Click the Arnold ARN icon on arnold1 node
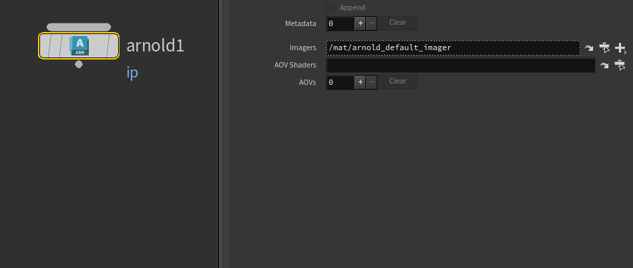The width and height of the screenshot is (633, 268). [x=79, y=45]
